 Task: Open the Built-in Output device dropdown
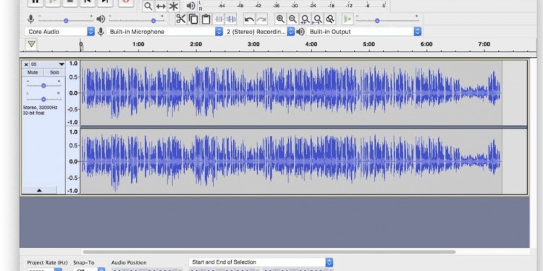pyautogui.click(x=363, y=32)
